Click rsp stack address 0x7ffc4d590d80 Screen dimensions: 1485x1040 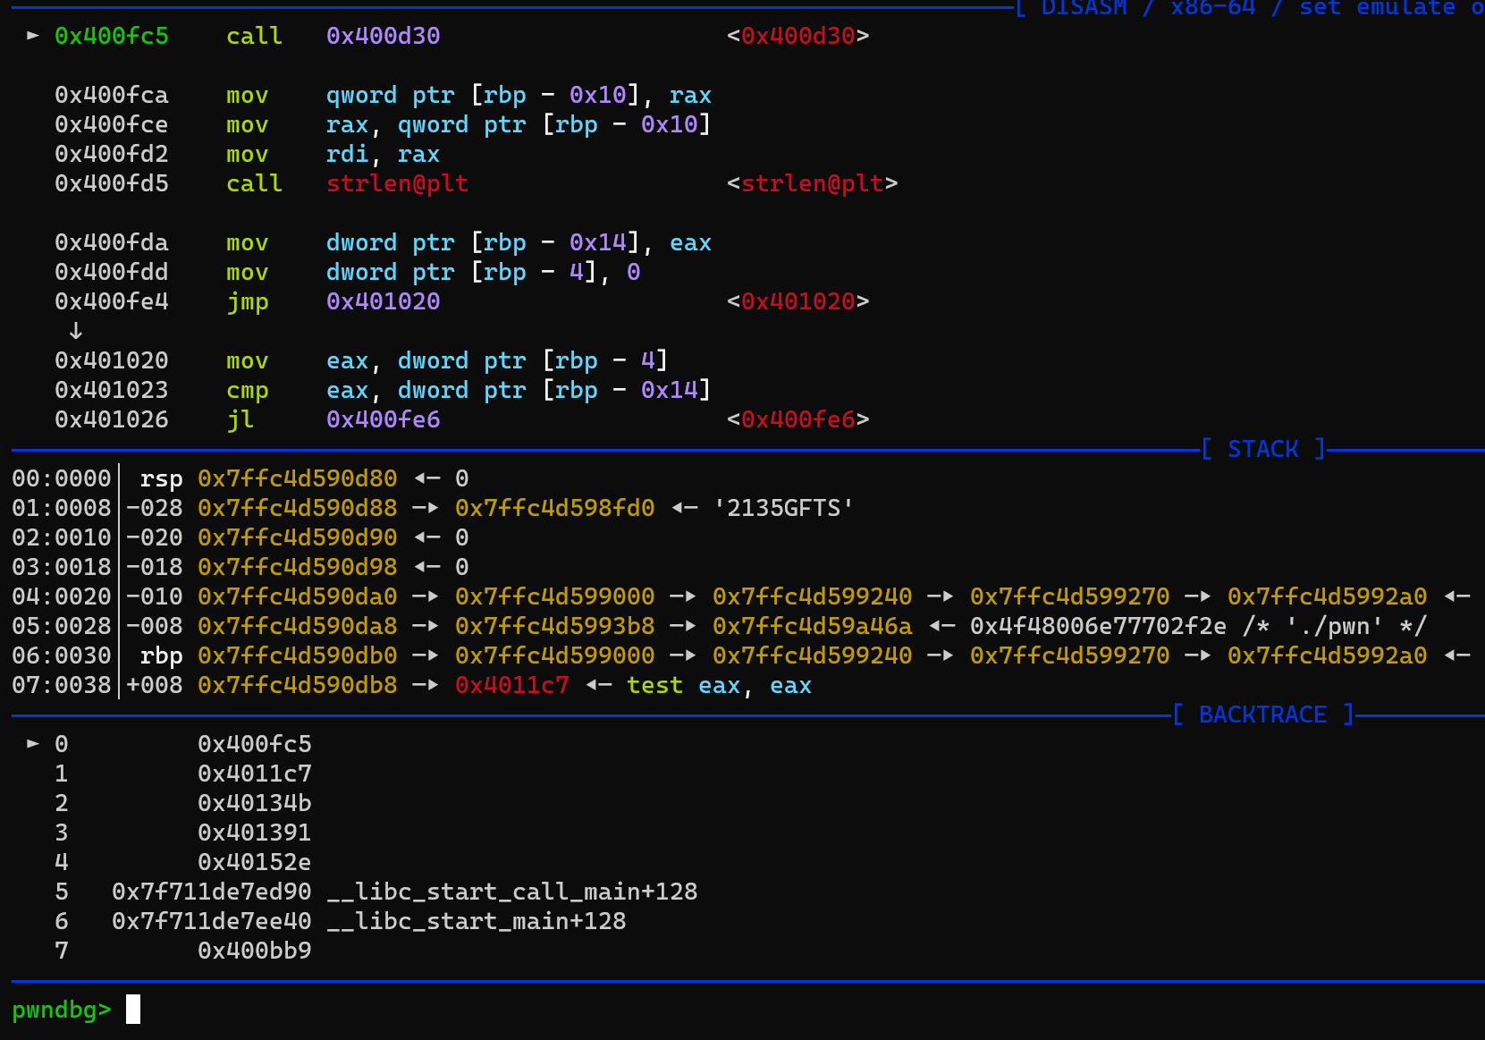tap(298, 478)
